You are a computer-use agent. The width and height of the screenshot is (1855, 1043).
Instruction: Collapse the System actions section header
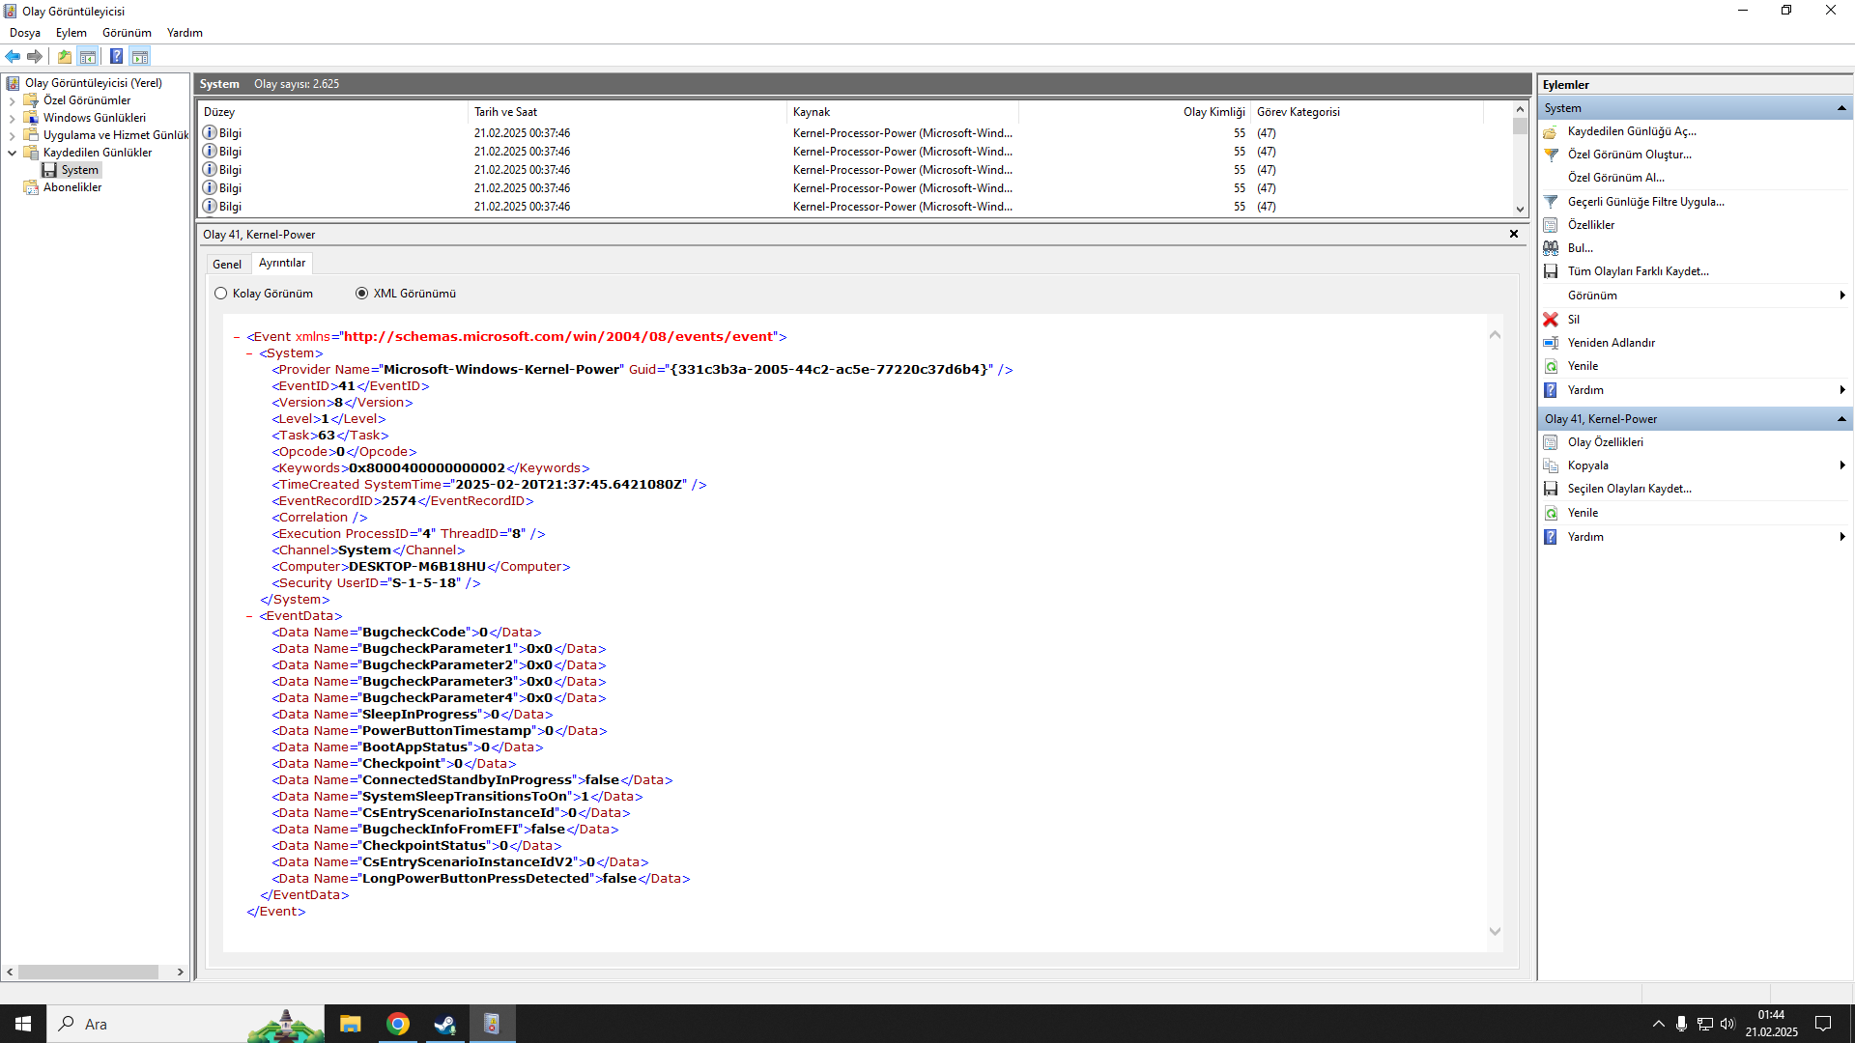coord(1841,108)
